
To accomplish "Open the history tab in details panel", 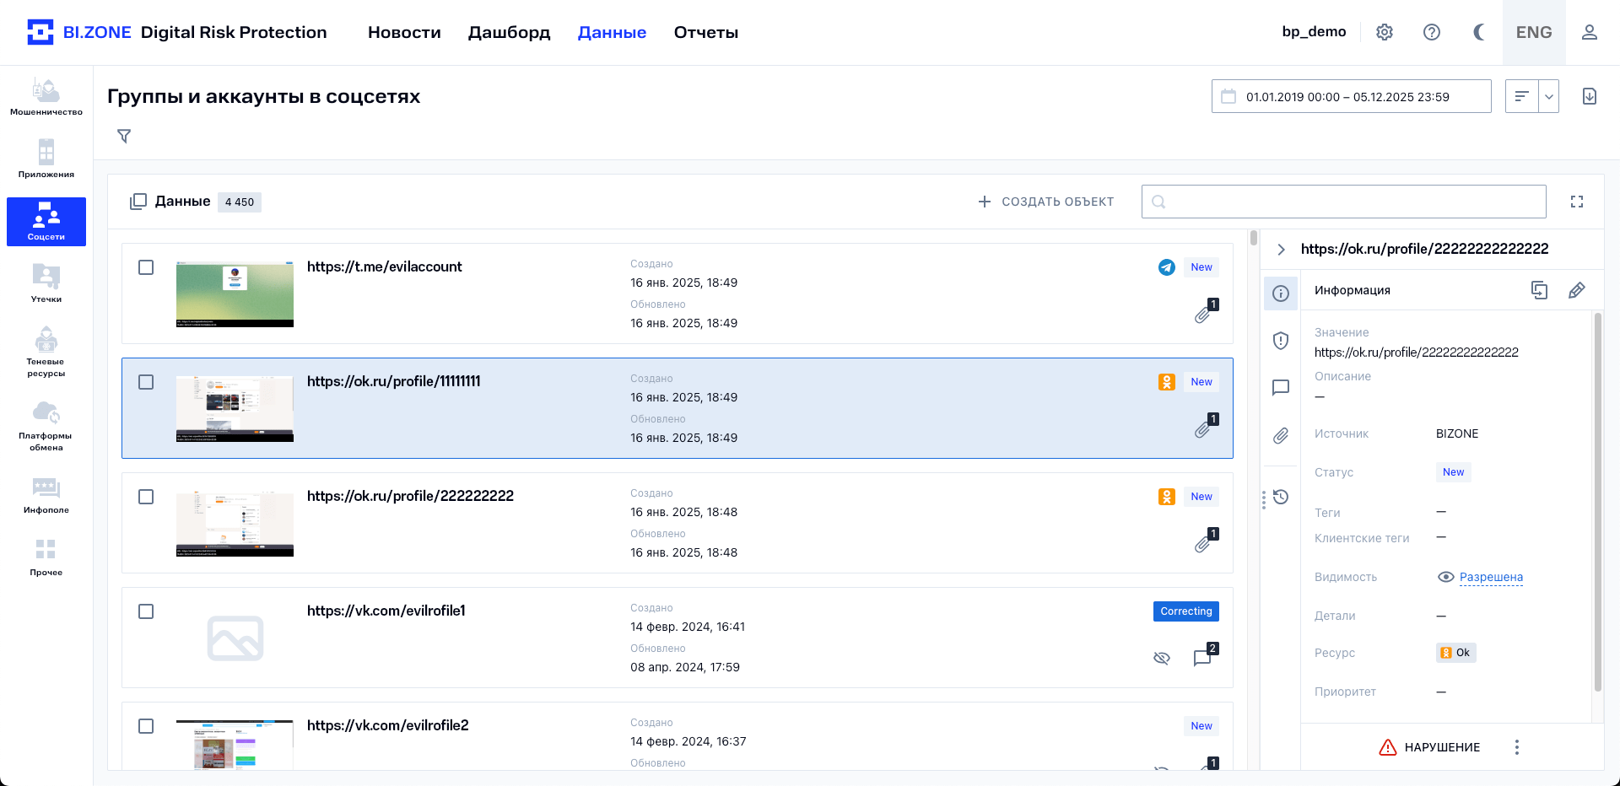I will pyautogui.click(x=1281, y=497).
